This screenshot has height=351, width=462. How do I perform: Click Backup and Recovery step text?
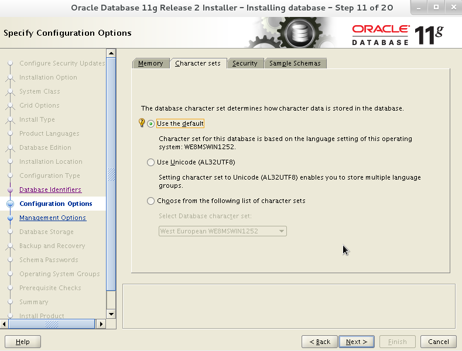[52, 246]
